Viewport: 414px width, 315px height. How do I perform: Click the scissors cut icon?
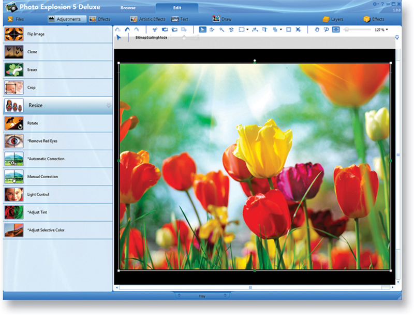coord(155,30)
